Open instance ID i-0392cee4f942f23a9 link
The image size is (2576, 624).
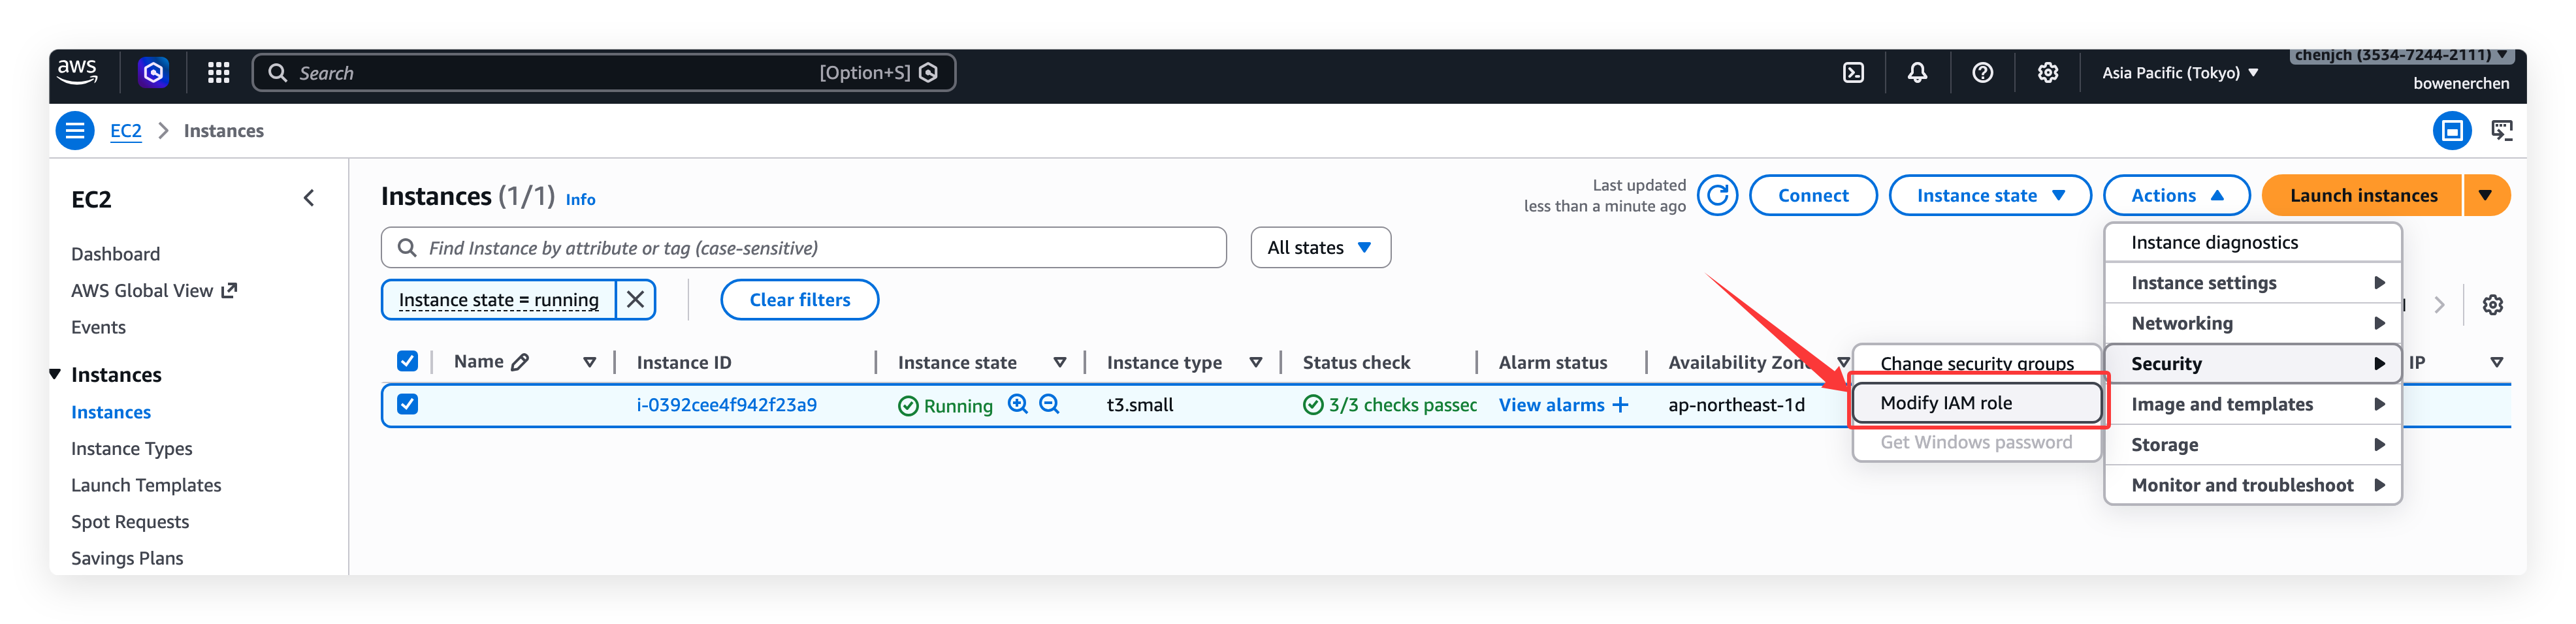(726, 405)
